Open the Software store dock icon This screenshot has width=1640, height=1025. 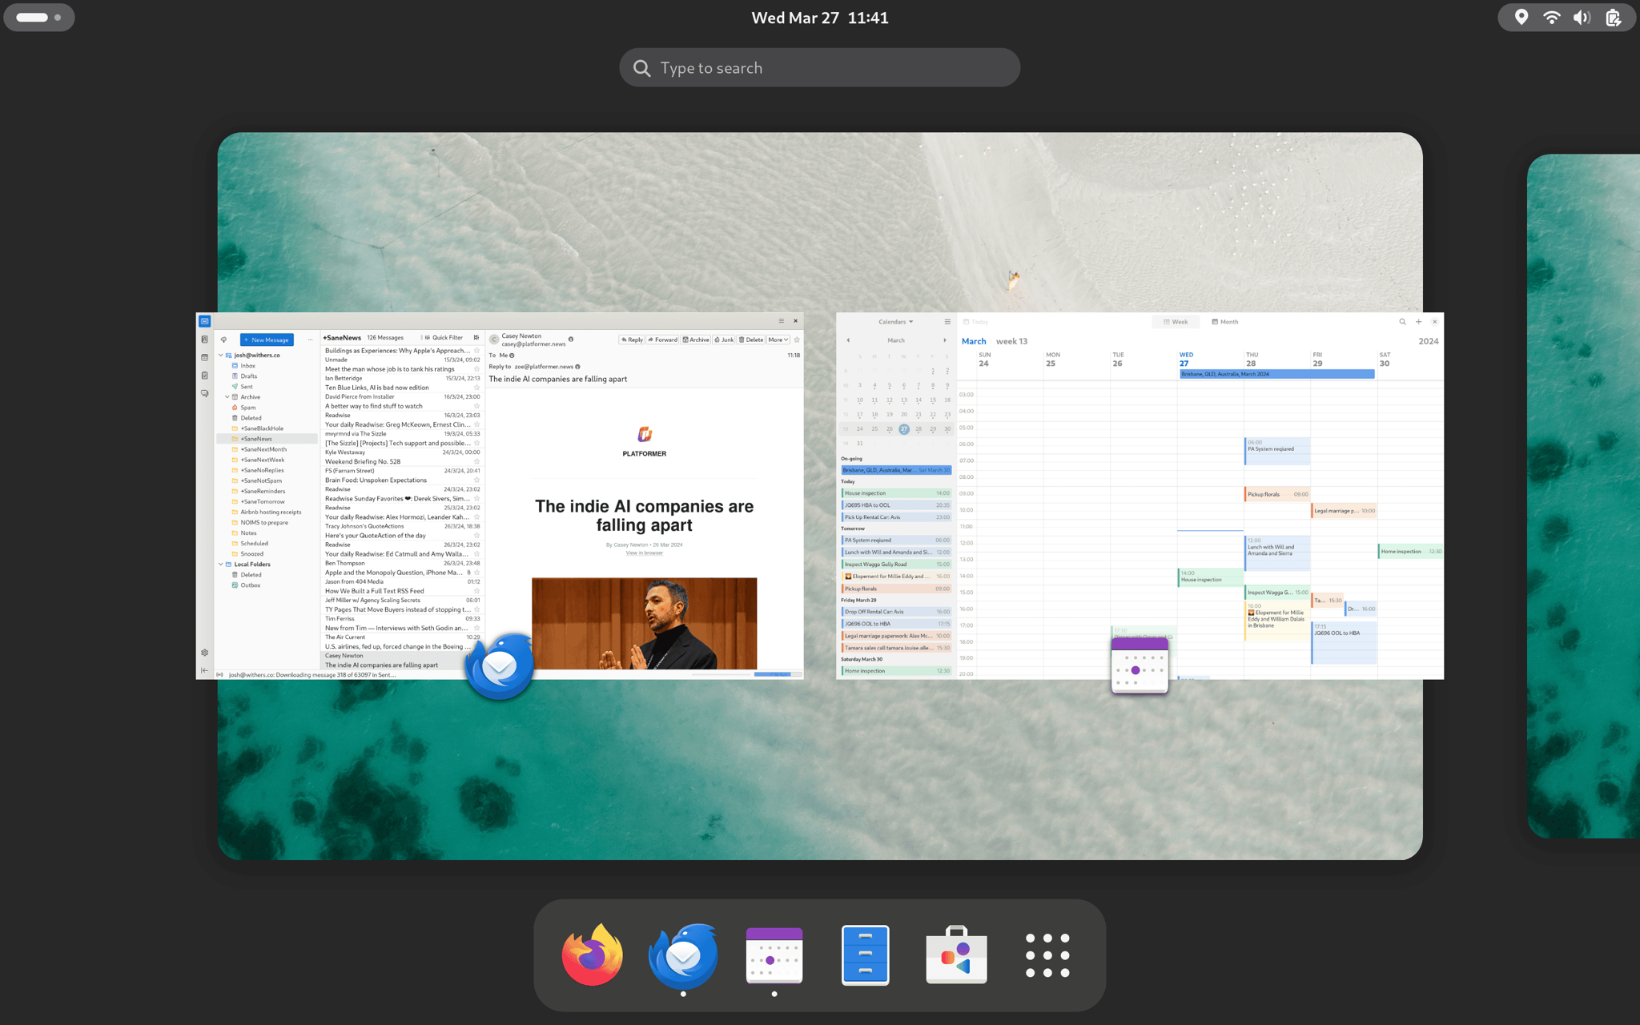956,954
